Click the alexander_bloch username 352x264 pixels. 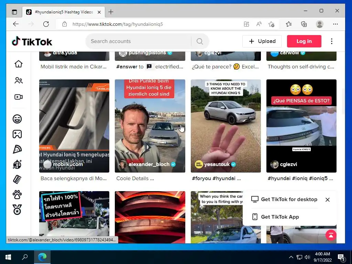coord(149,164)
